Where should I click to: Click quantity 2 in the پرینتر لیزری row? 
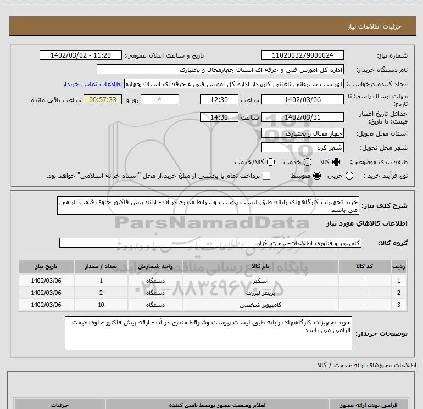[101, 293]
